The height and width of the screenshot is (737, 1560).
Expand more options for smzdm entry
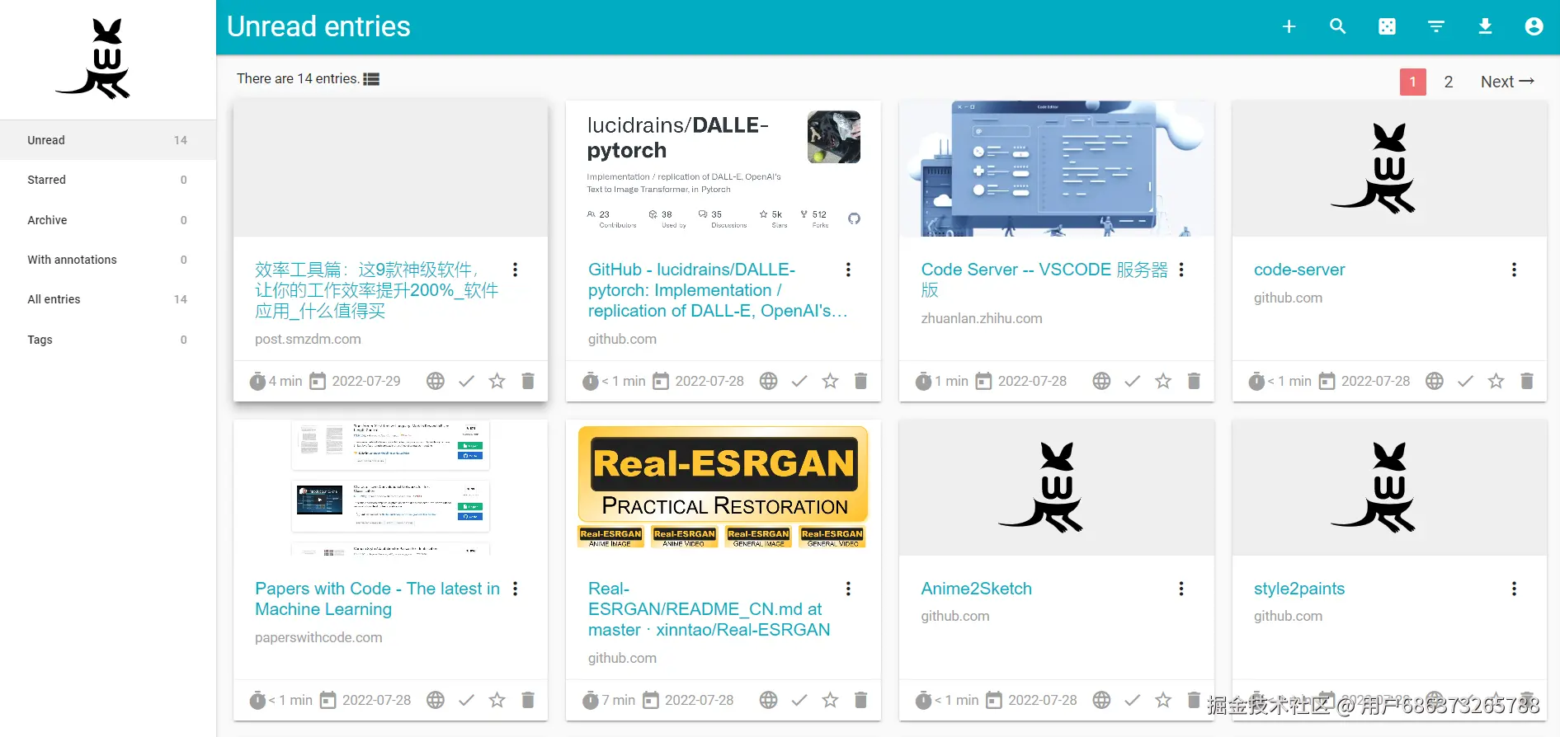coord(516,270)
